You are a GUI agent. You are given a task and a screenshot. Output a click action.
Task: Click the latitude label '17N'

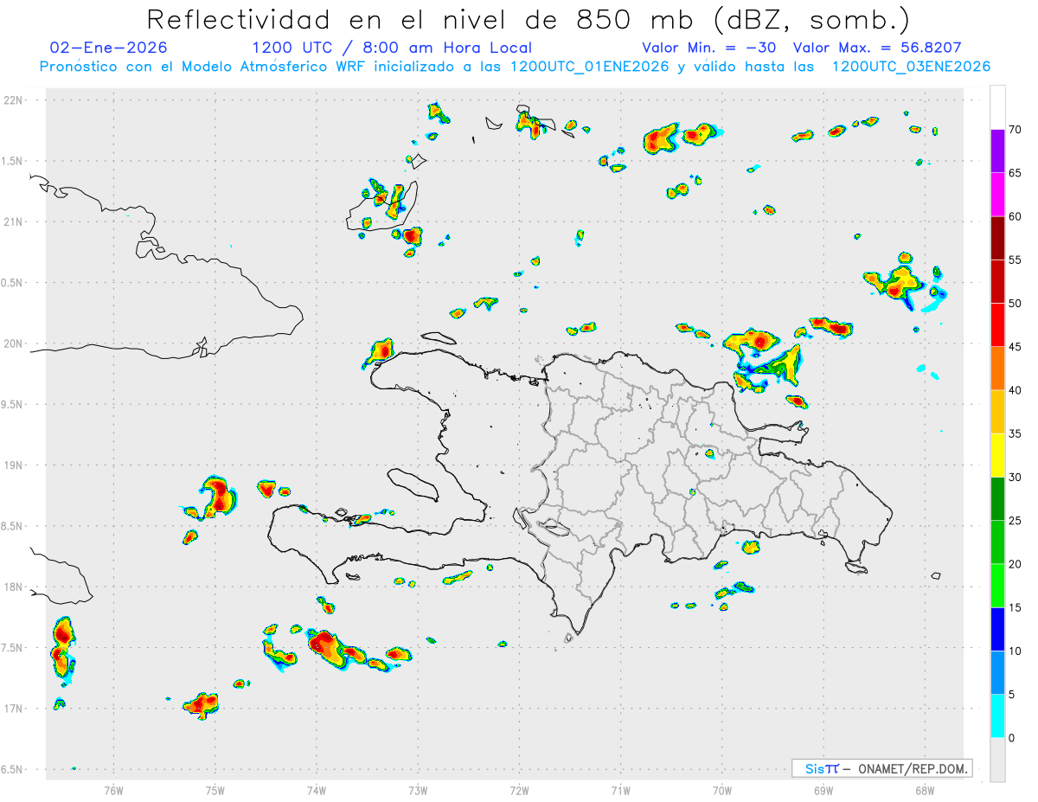(15, 709)
